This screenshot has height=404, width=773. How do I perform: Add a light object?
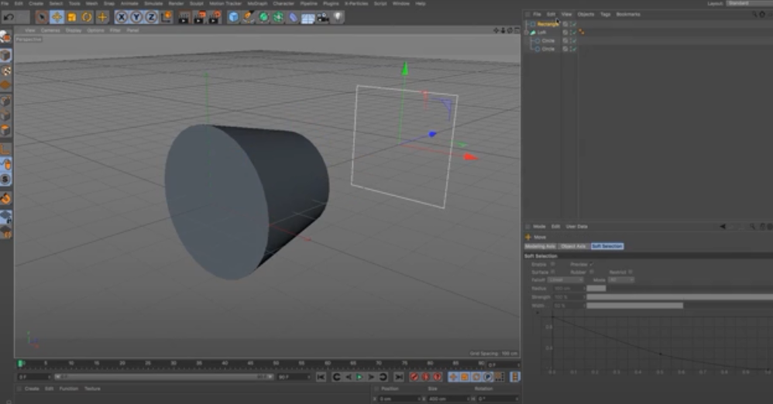[338, 17]
